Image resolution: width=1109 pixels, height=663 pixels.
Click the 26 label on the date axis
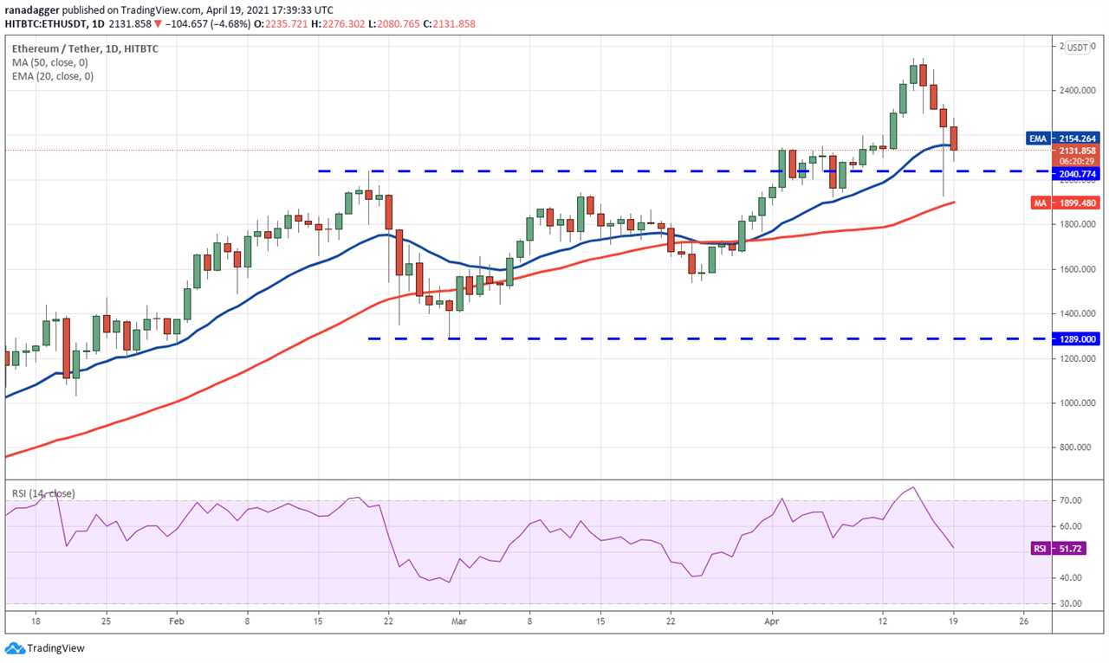(x=1023, y=621)
